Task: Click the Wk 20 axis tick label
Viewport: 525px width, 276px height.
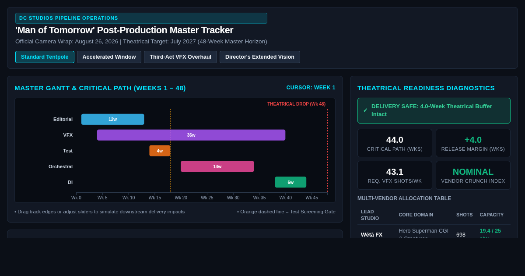Action: pyautogui.click(x=181, y=198)
